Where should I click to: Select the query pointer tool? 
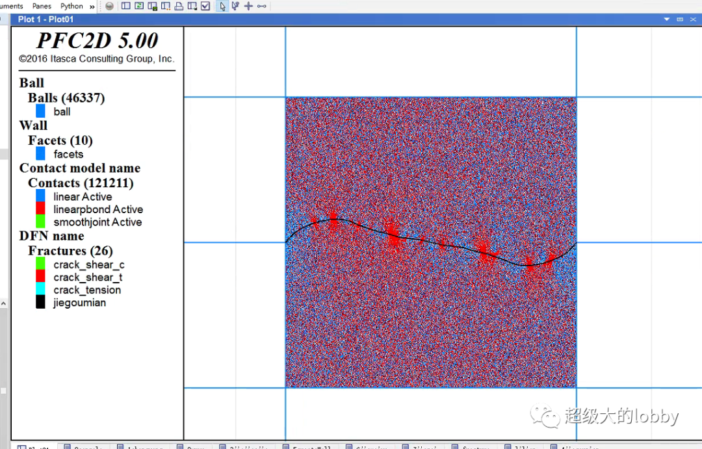point(235,6)
